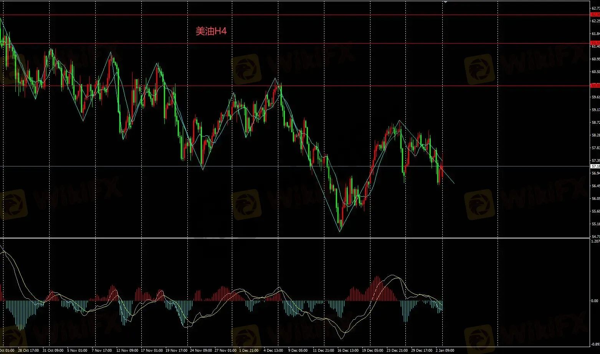Image resolution: width=600 pixels, height=354 pixels.
Task: Click the 62.73 price scale value
Action: click(x=595, y=8)
